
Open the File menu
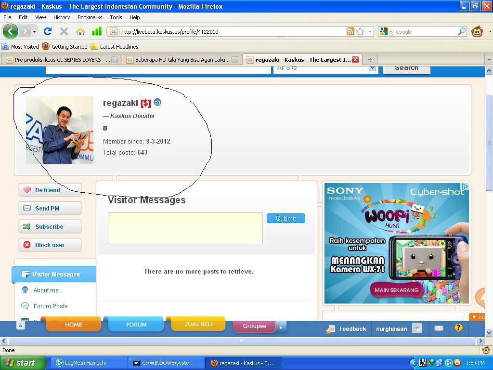7,17
